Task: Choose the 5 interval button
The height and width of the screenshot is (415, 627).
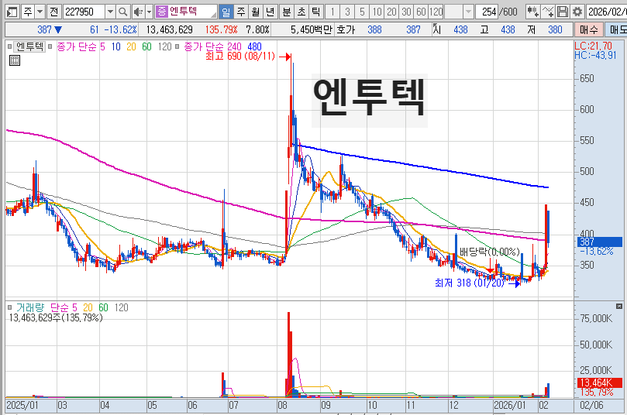Action: 362,12
